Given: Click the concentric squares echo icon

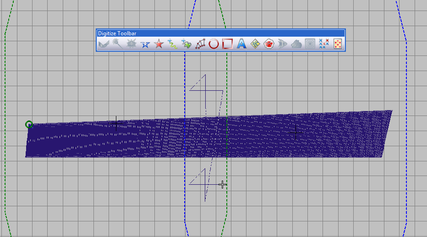Looking at the screenshot, I should pyautogui.click(x=310, y=44).
